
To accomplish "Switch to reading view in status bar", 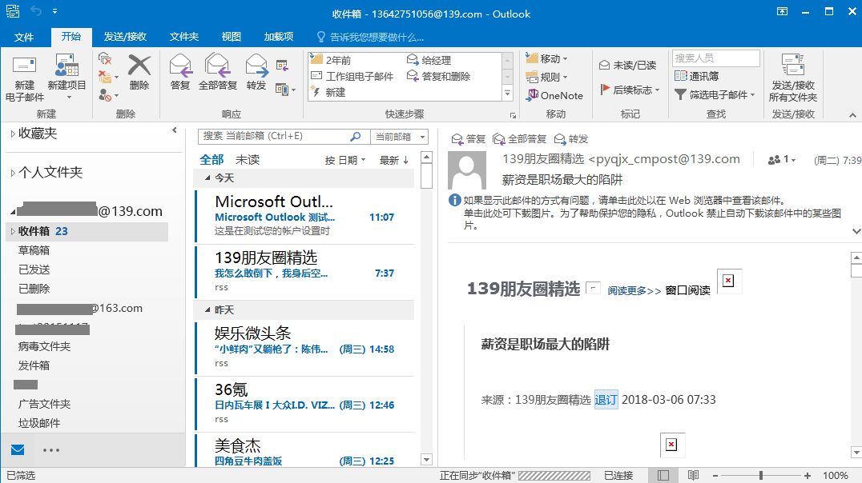I will pyautogui.click(x=693, y=475).
